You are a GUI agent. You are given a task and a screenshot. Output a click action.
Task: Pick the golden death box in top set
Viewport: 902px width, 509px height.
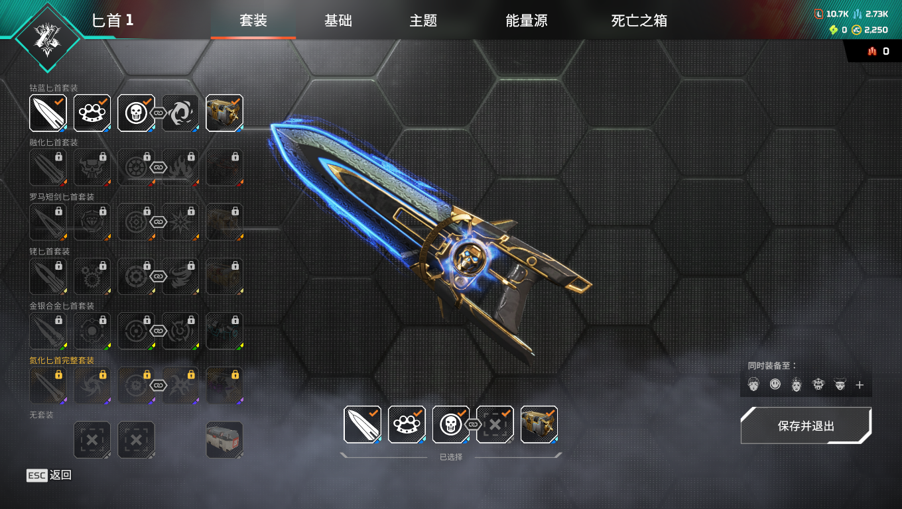(x=224, y=113)
